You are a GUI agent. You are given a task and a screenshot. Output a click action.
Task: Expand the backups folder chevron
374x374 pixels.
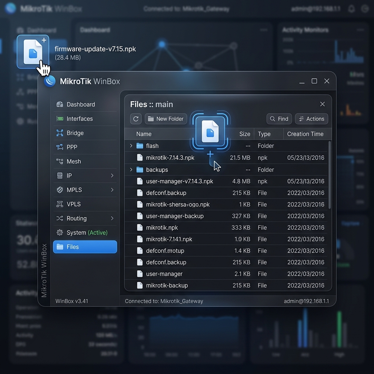131,169
